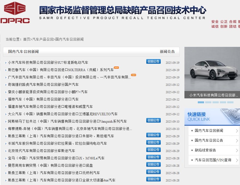Click the new badge on 广汽丰田 row
240x185 pixels.
133,75
